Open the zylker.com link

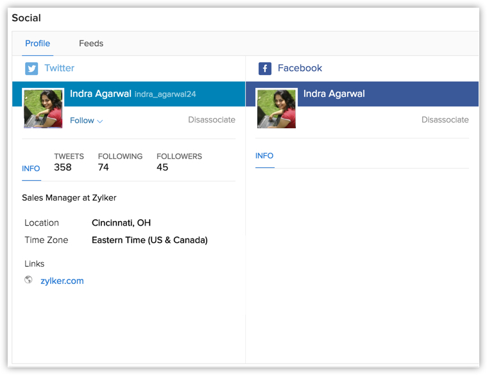pyautogui.click(x=62, y=281)
